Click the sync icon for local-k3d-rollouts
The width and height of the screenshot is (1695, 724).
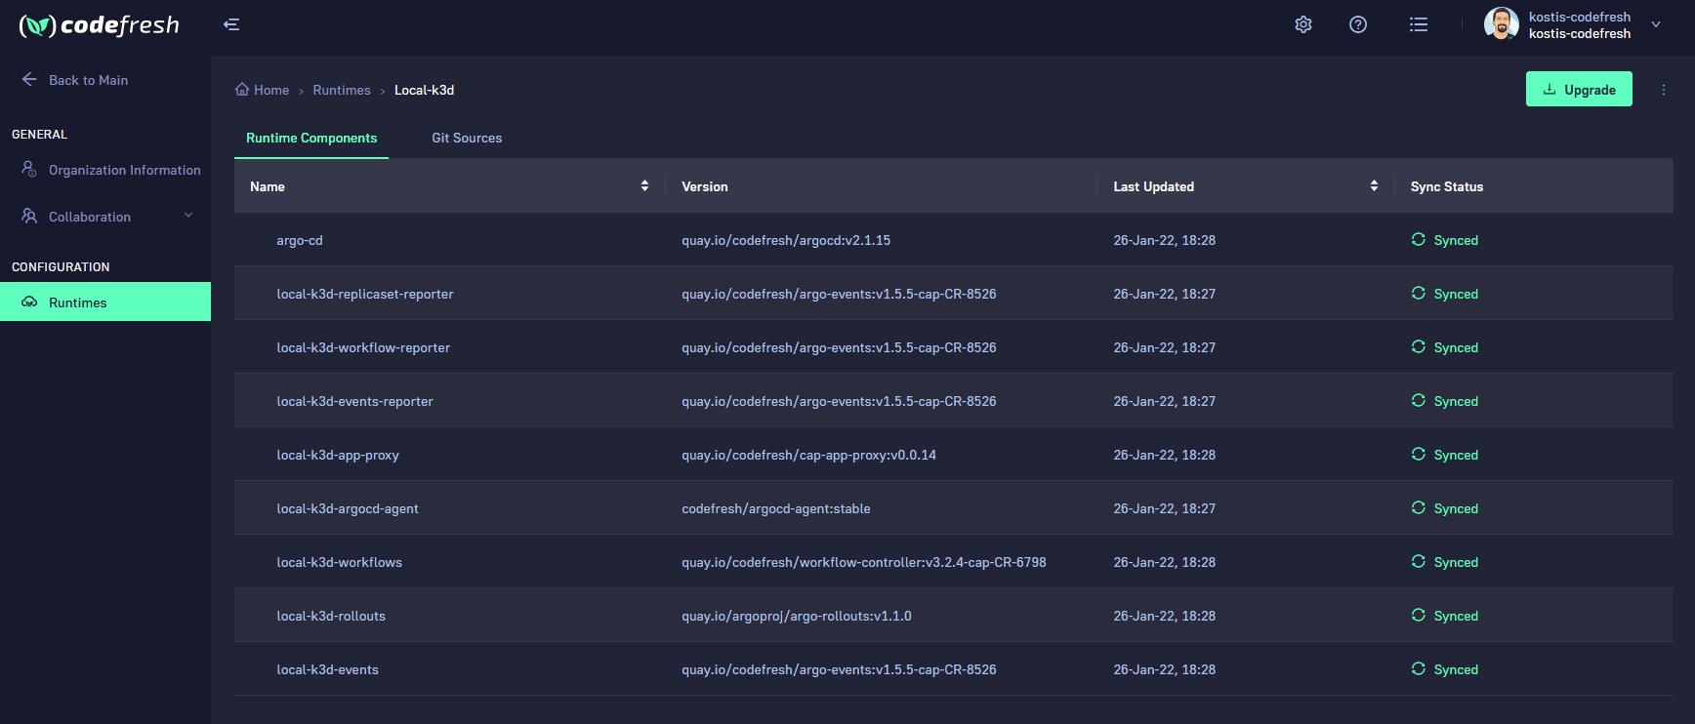[1418, 616]
